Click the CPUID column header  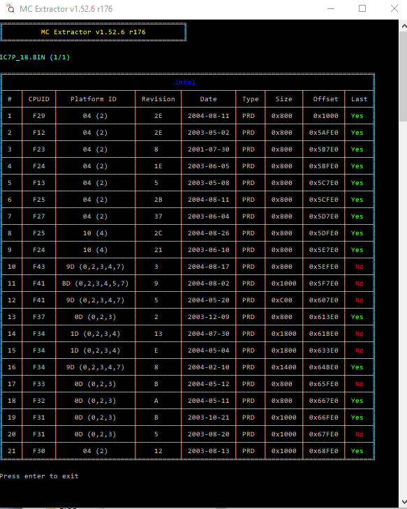[39, 99]
